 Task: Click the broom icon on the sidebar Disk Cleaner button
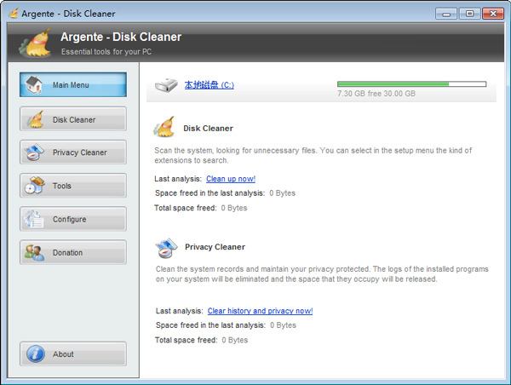pos(35,119)
